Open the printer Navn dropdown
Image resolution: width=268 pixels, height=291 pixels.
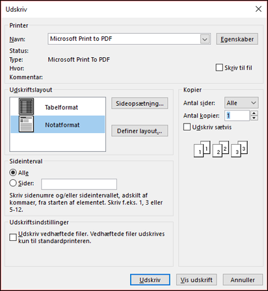tap(205, 39)
